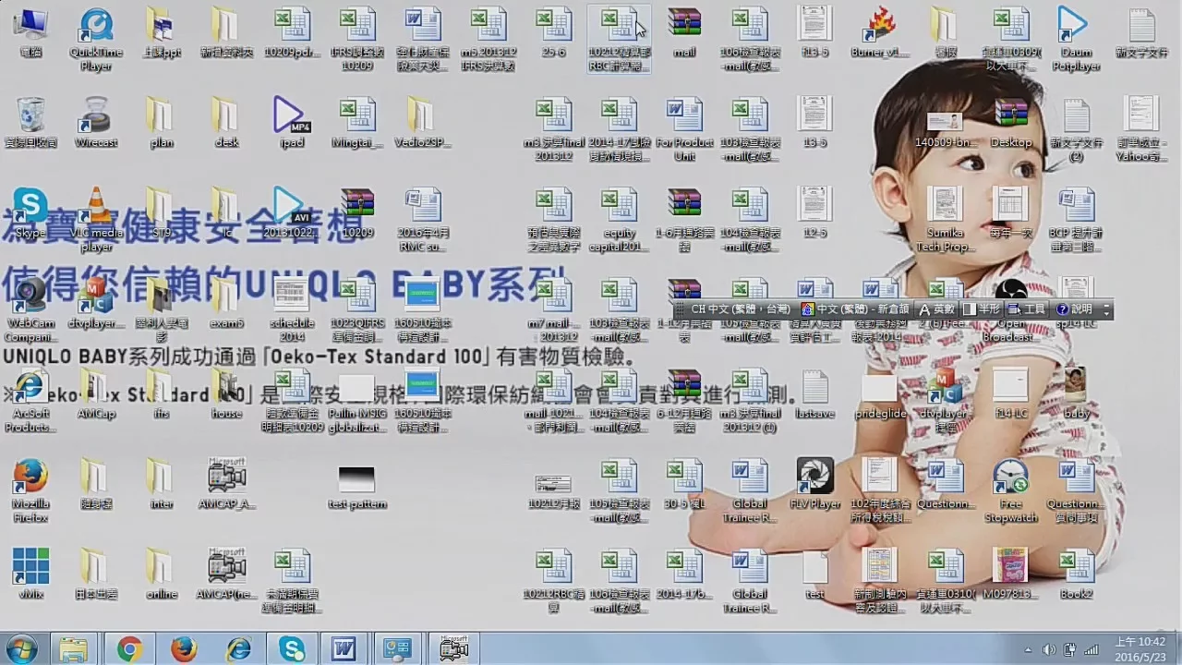Open the Wirecast shortcut icon
Image resolution: width=1182 pixels, height=665 pixels.
96,121
